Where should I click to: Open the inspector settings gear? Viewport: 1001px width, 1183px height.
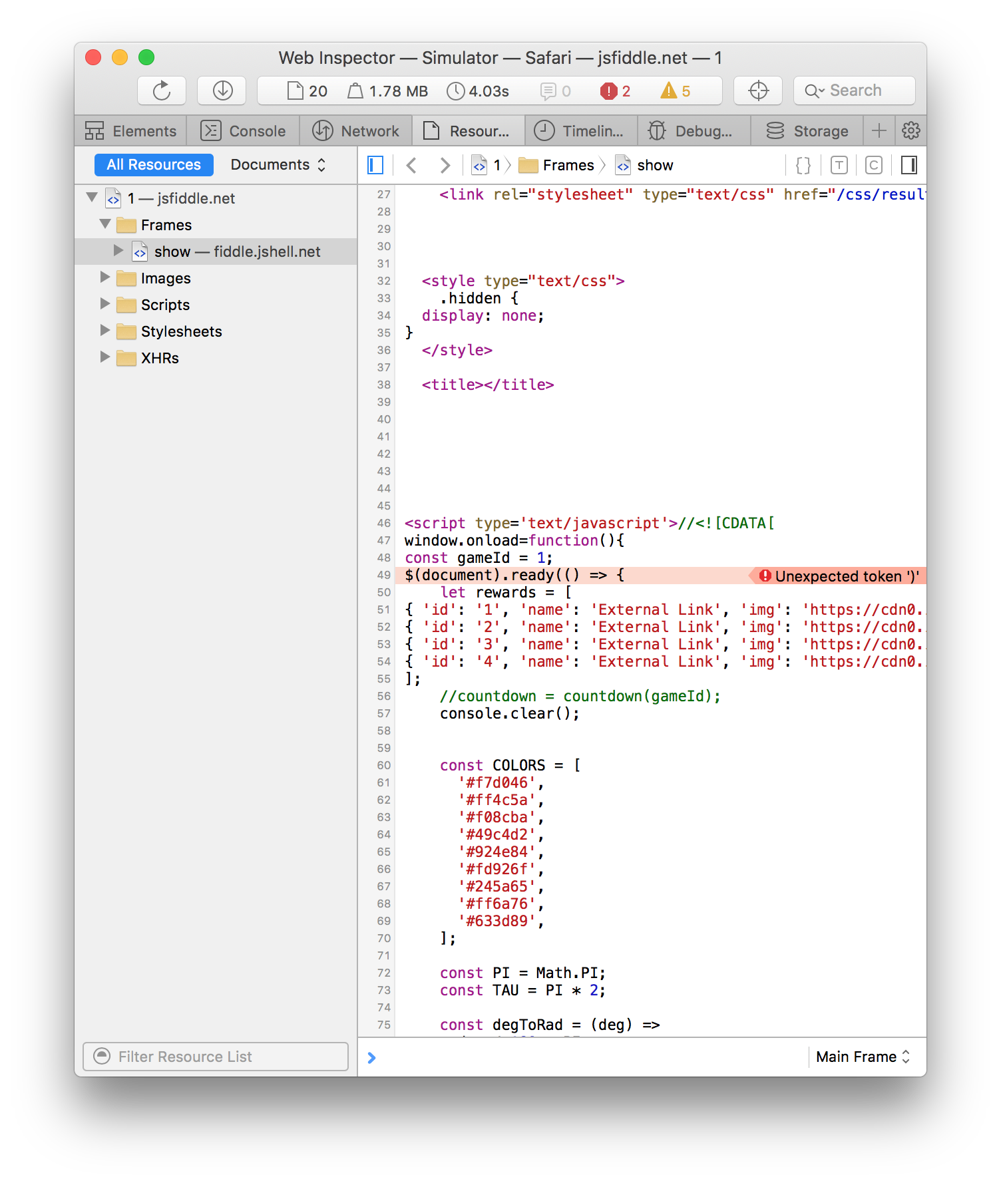910,130
